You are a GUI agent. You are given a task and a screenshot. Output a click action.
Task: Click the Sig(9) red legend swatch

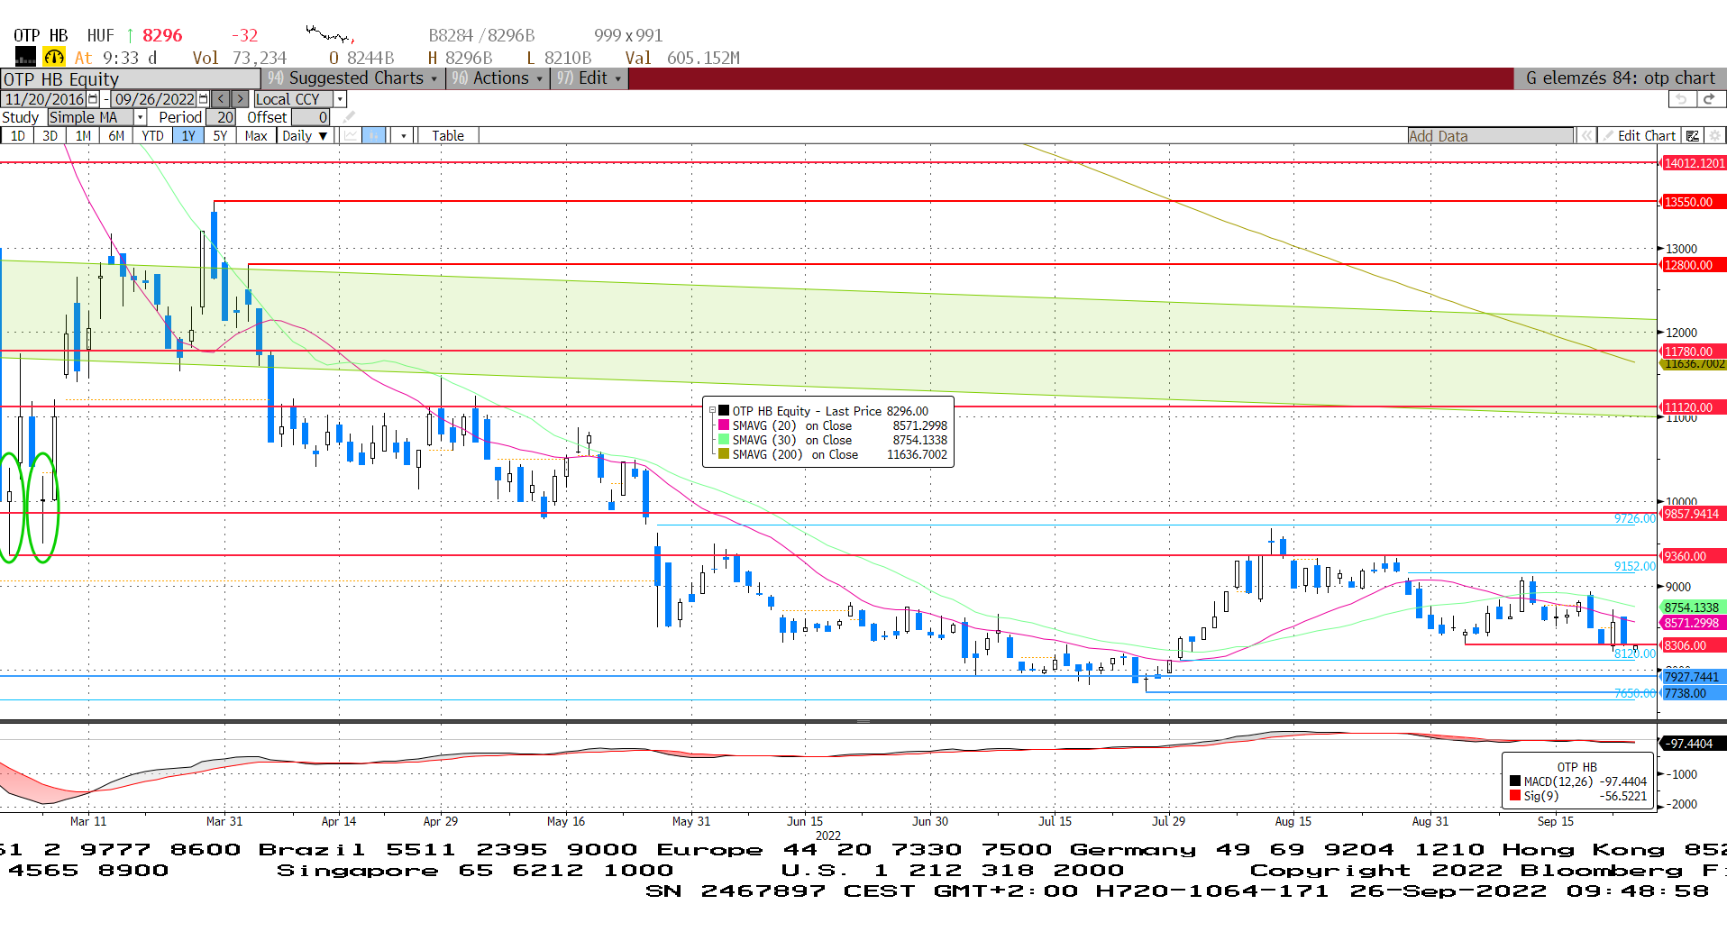tap(1515, 796)
